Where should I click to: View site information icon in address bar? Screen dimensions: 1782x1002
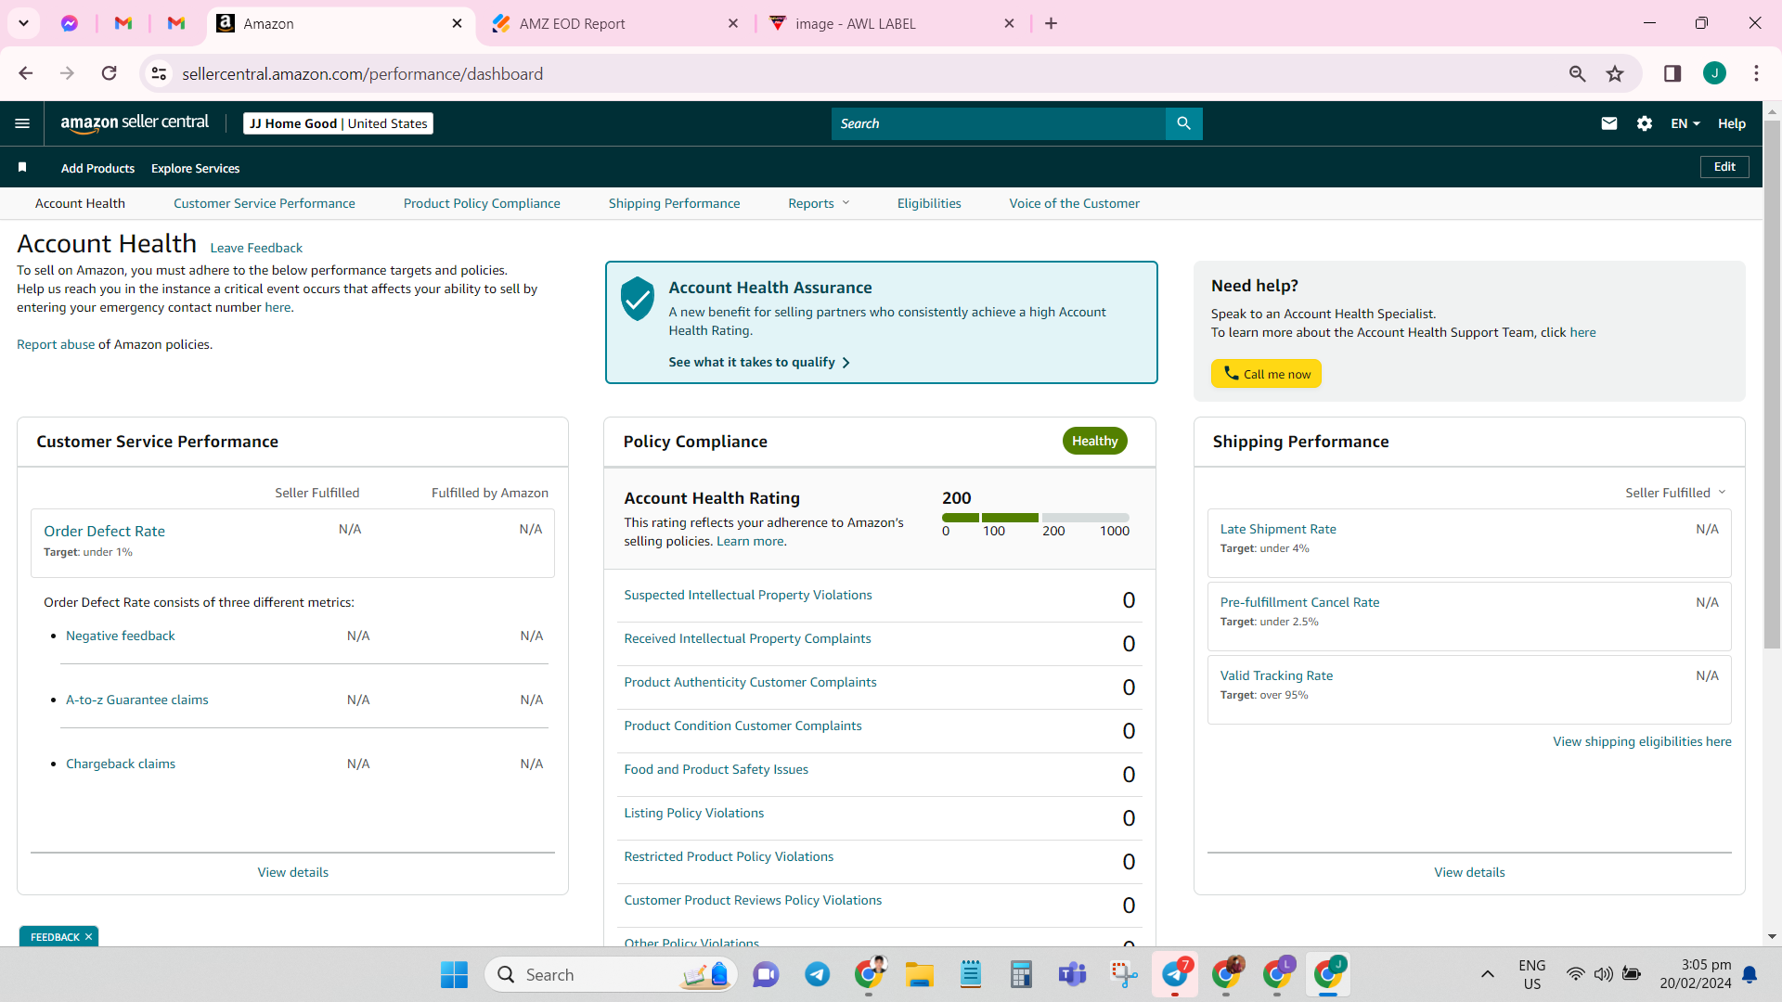160,73
